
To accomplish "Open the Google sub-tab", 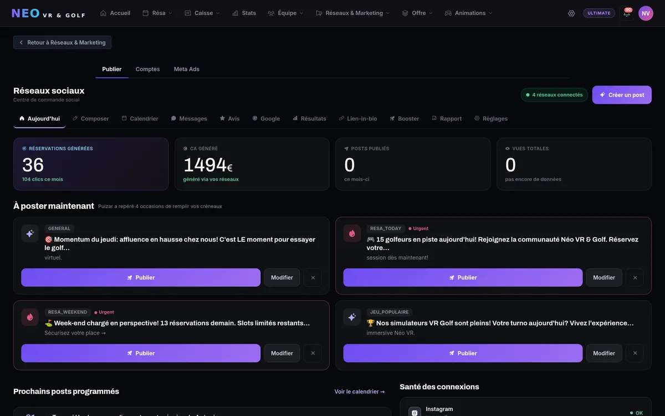I will (x=266, y=119).
